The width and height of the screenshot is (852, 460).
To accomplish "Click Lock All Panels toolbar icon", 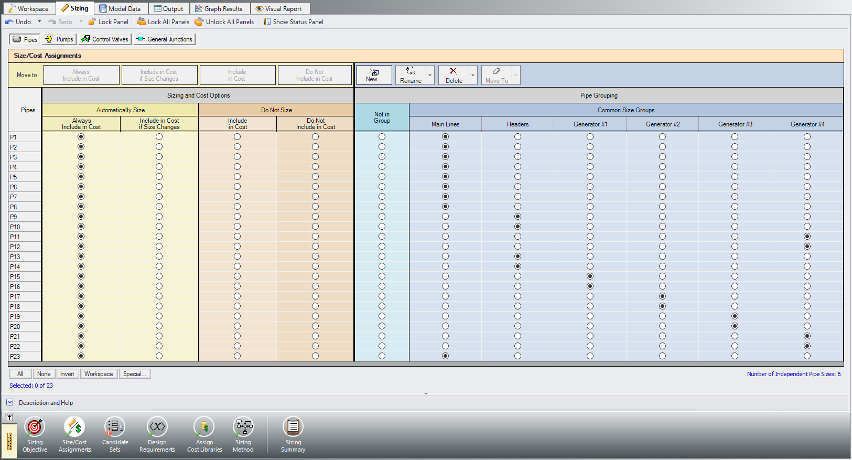I will [x=142, y=22].
